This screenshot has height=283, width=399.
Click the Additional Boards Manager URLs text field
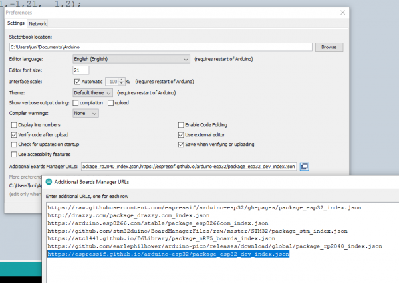tap(188, 166)
